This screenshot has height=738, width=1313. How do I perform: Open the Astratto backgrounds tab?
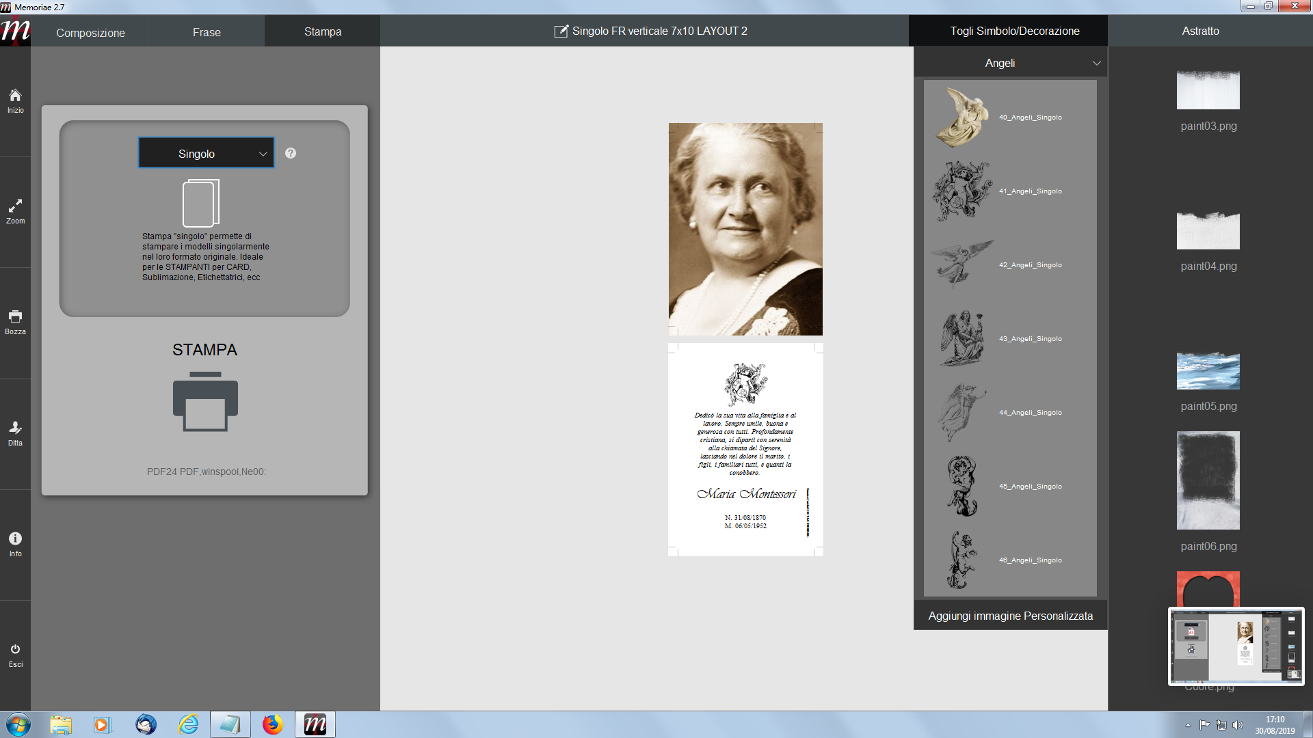coord(1200,31)
